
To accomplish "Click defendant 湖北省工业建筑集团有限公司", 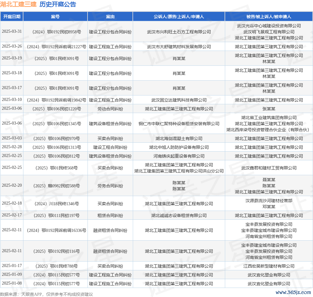I will 269,118.
